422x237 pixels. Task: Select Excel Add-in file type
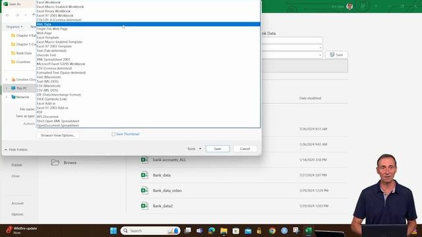click(46, 103)
